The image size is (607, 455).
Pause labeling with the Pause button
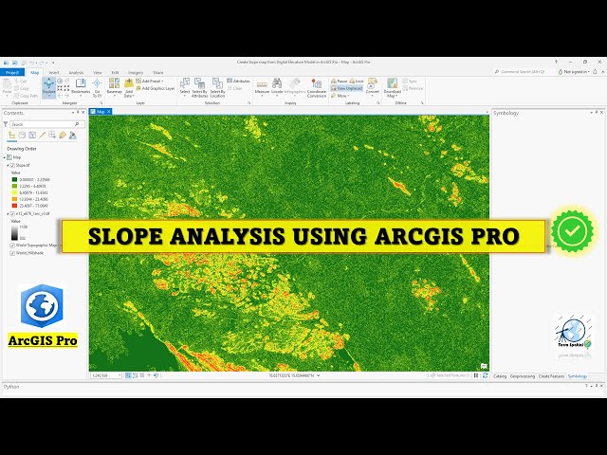(x=340, y=81)
